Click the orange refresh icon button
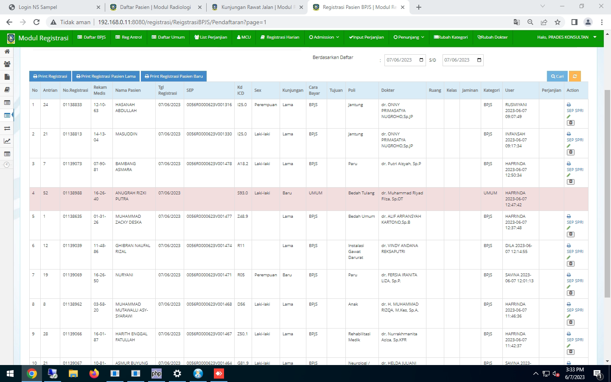This screenshot has height=382, width=611. click(x=575, y=76)
